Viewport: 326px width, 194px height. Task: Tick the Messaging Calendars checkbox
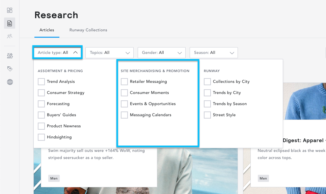tap(124, 115)
